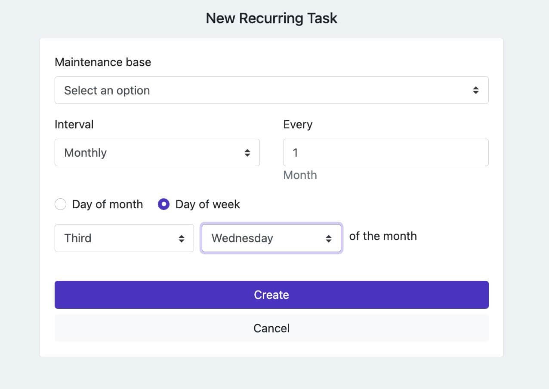Select the Day of month radio button
The image size is (549, 389).
coord(60,204)
